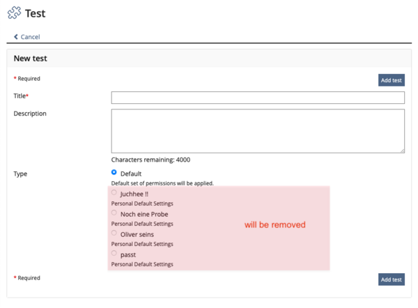Click the red will be removed note
Viewport: 418px width, 308px height.
[x=274, y=225]
